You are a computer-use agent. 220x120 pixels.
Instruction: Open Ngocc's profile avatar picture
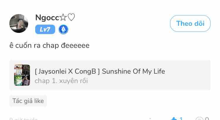click(19, 23)
